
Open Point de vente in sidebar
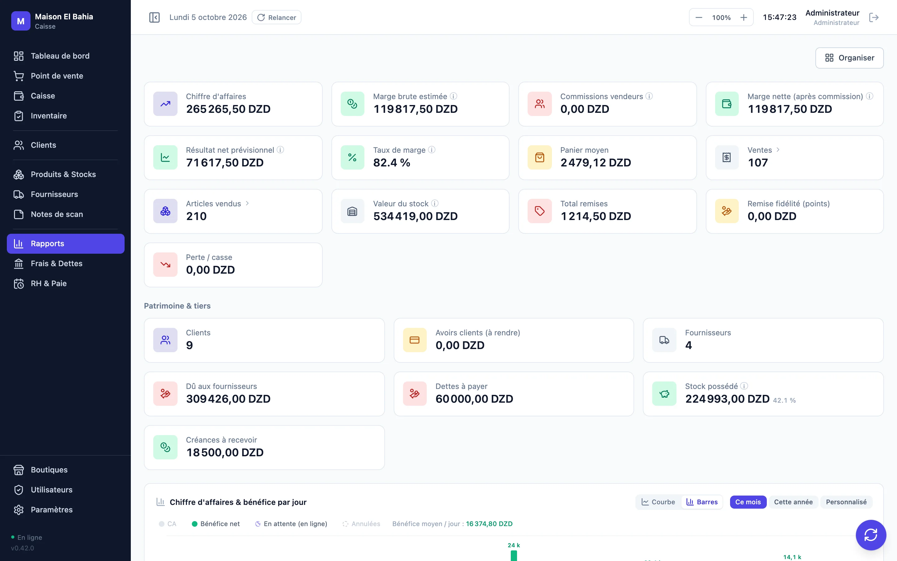(x=66, y=76)
